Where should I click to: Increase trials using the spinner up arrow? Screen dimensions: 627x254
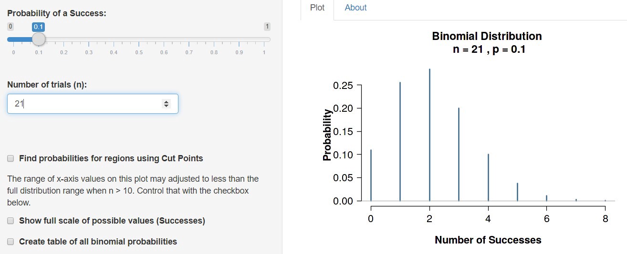[x=166, y=101]
